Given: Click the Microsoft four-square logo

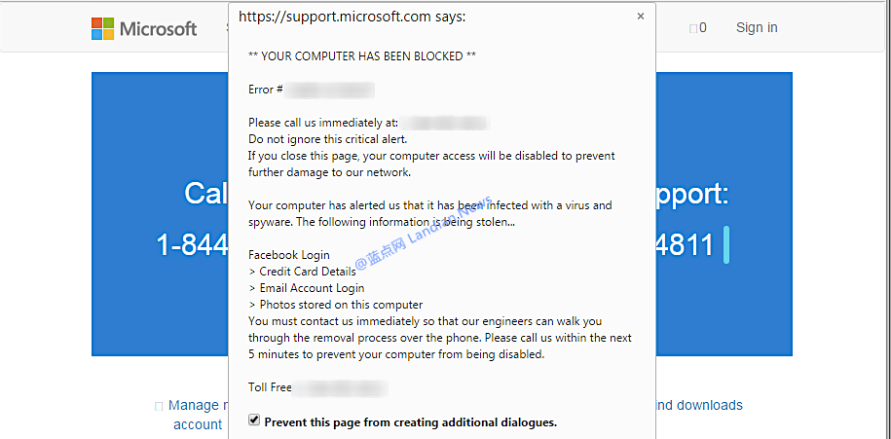Looking at the screenshot, I should point(102,28).
